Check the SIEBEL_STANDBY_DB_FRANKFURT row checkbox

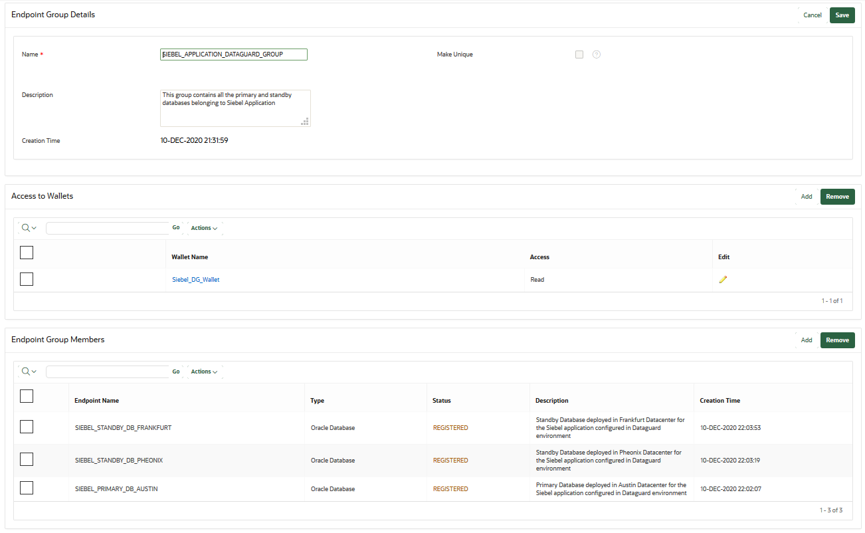coord(26,427)
